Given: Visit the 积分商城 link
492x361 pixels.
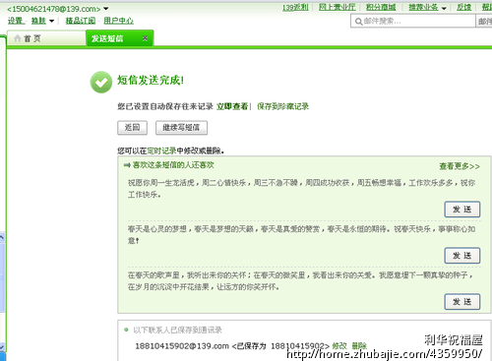Looking at the screenshot, I should point(381,7).
